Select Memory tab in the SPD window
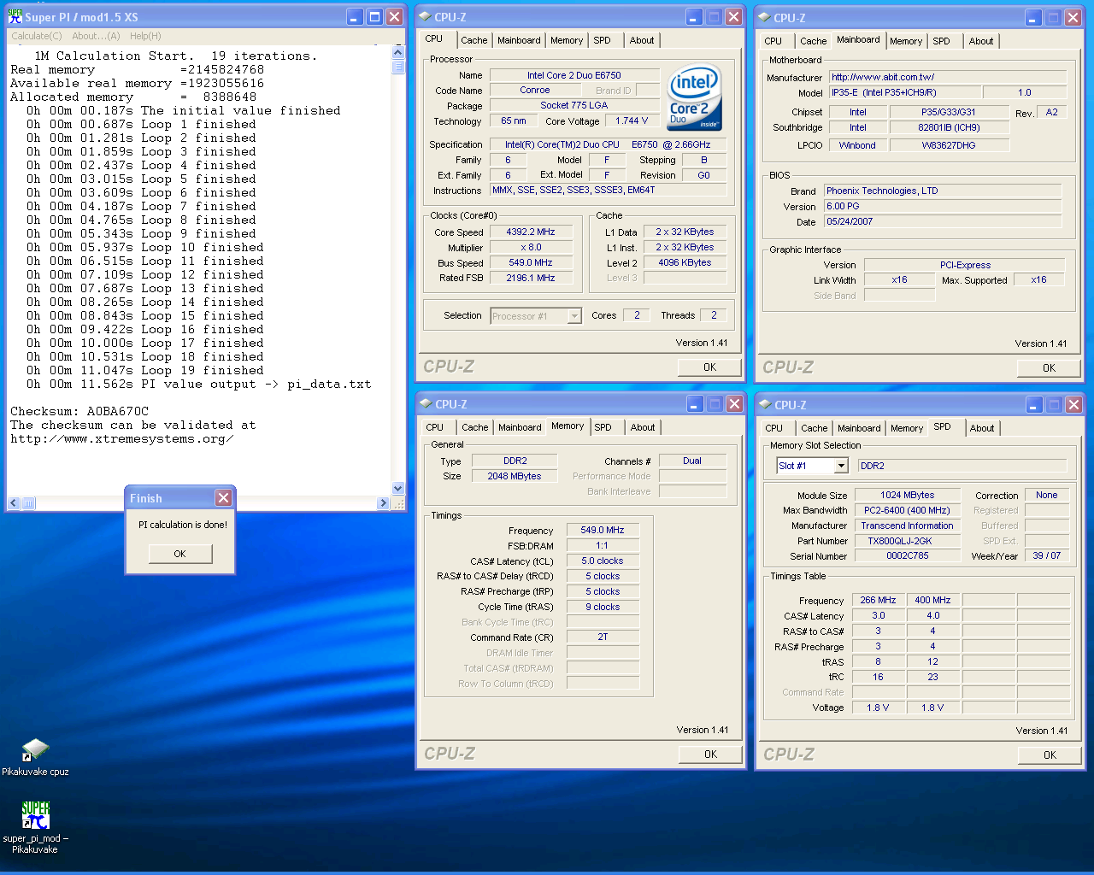This screenshot has height=875, width=1094. click(907, 428)
